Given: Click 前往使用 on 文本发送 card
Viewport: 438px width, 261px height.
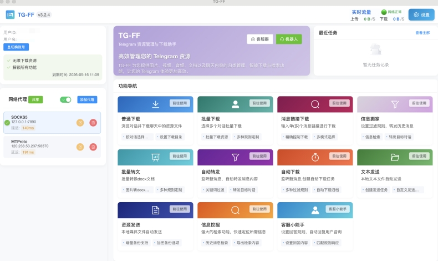Looking at the screenshot, I should coord(419,156).
